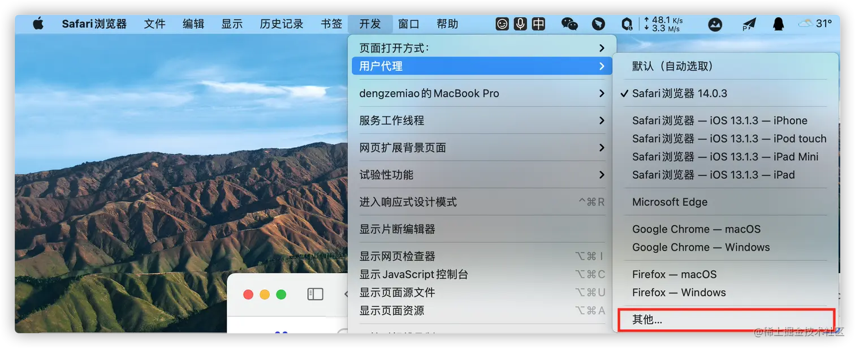Viewport: 855px width, 348px height.
Task: Open the 窗口 menu
Action: click(x=409, y=24)
